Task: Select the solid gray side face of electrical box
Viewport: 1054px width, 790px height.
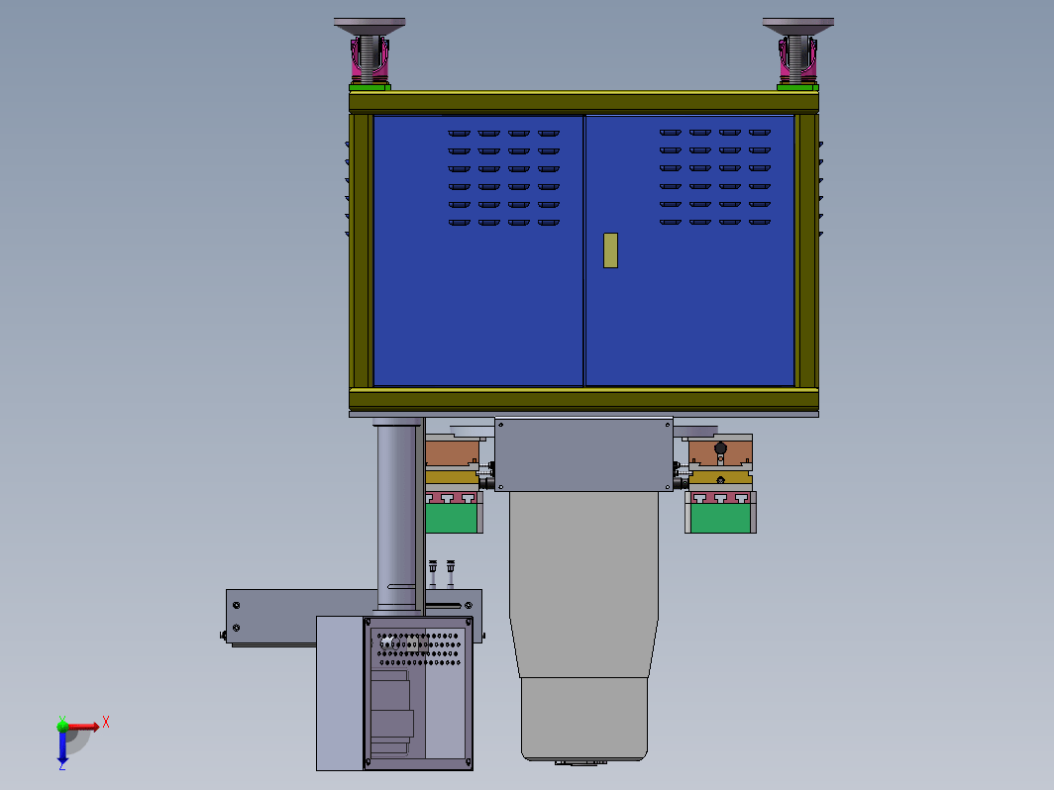Action: point(340,693)
